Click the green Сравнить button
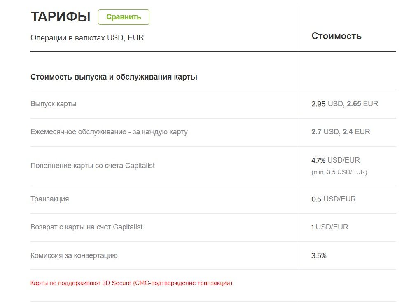This screenshot has height=302, width=418. click(x=124, y=17)
